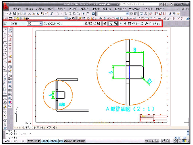Toggle the OTRACK button in status bar

point(54,141)
